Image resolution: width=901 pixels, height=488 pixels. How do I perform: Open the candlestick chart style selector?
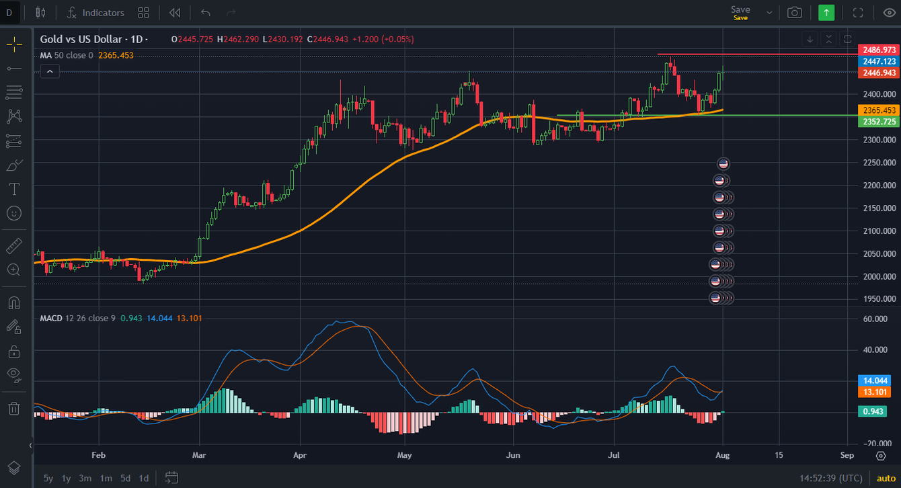41,12
